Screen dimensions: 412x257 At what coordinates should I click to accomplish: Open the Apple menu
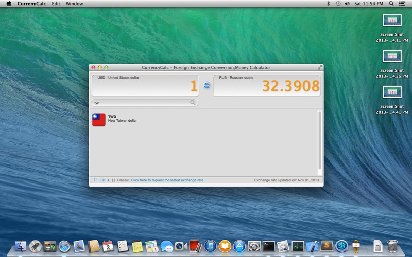coord(9,4)
